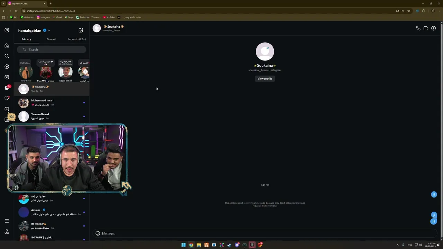Open Instagram home via the logo icon
Viewport: 443px width, 249px height.
(x=7, y=30)
